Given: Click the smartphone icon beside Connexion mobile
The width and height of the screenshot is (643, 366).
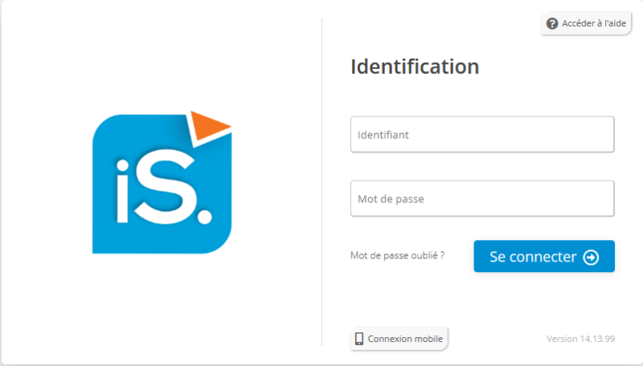Looking at the screenshot, I should tap(359, 339).
